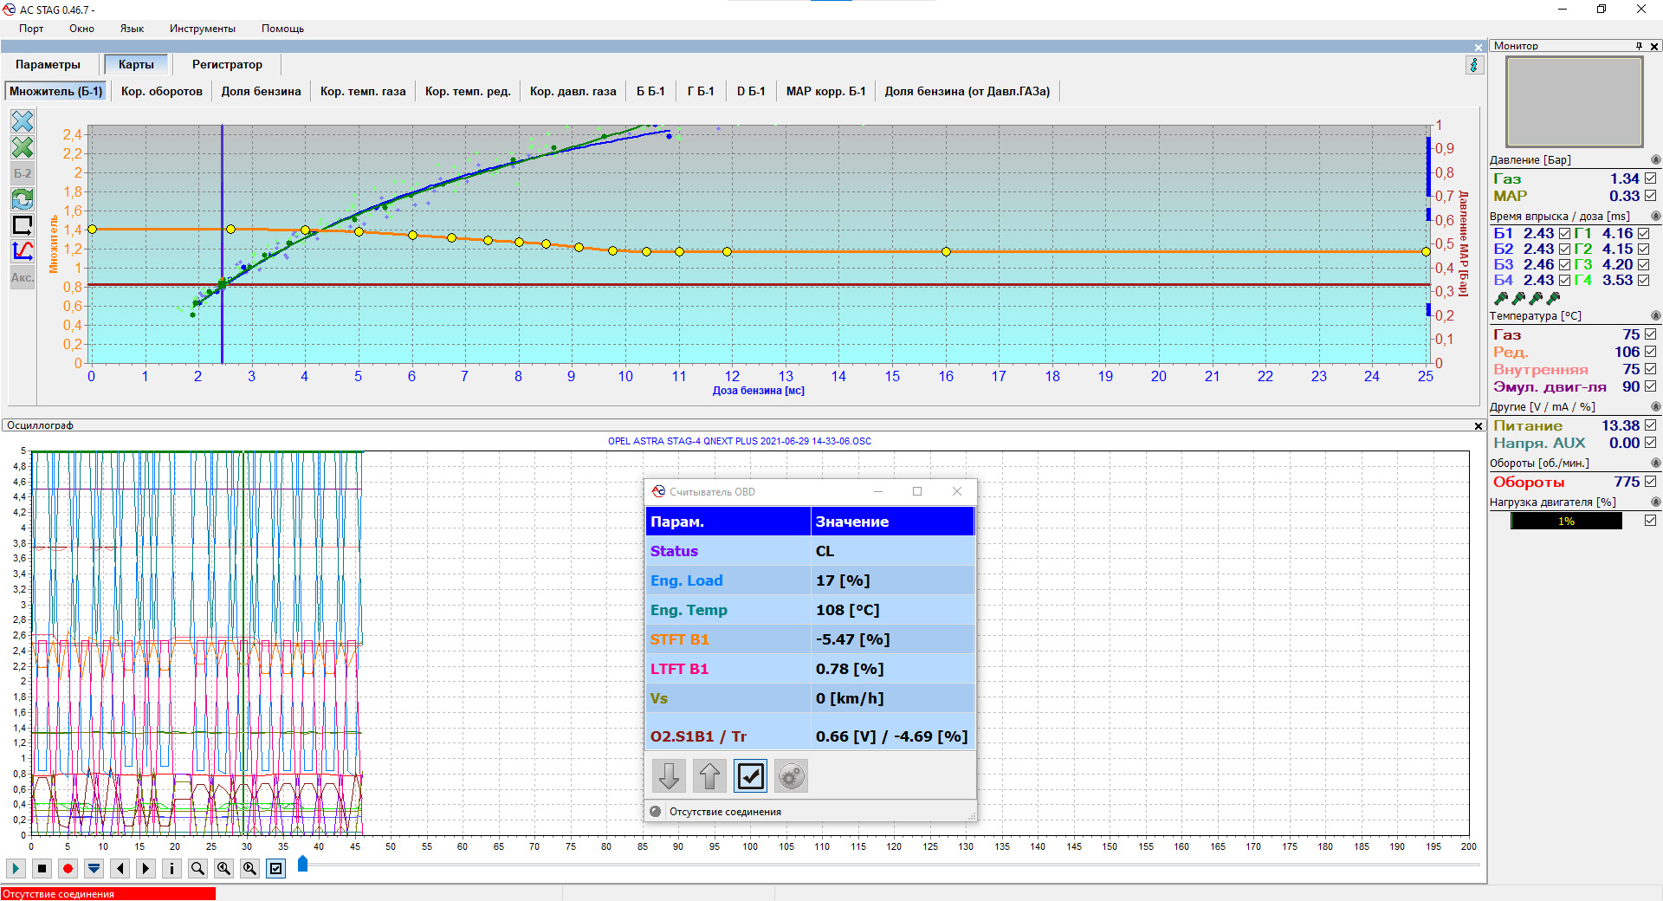
Task: Open the Инструменты menu
Action: tap(202, 29)
